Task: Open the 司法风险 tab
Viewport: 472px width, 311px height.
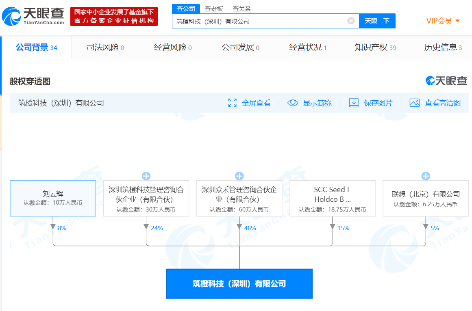Action: coord(105,47)
